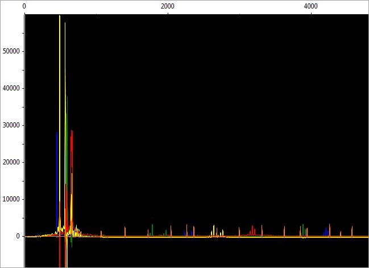Select the small blue peak near 4200
The height and width of the screenshot is (268, 369).
click(326, 232)
